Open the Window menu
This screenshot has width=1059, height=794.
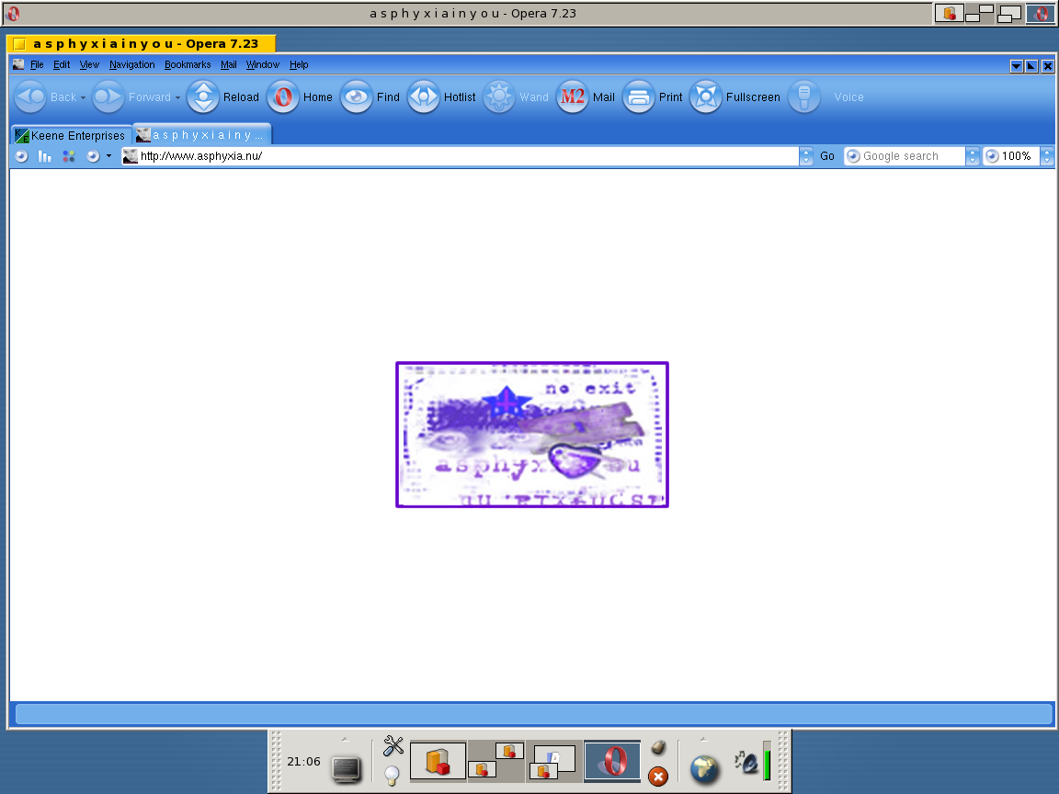coord(262,65)
